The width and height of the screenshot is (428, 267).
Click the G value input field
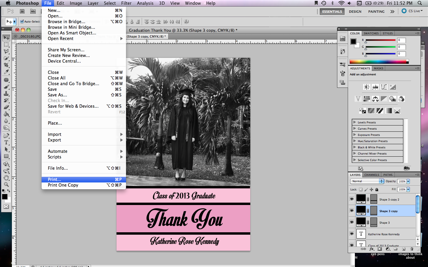pyautogui.click(x=402, y=47)
